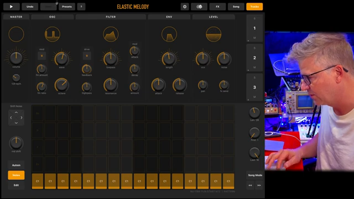The height and width of the screenshot is (199, 354).
Task: Click the noise level knob
Action: click(x=224, y=59)
